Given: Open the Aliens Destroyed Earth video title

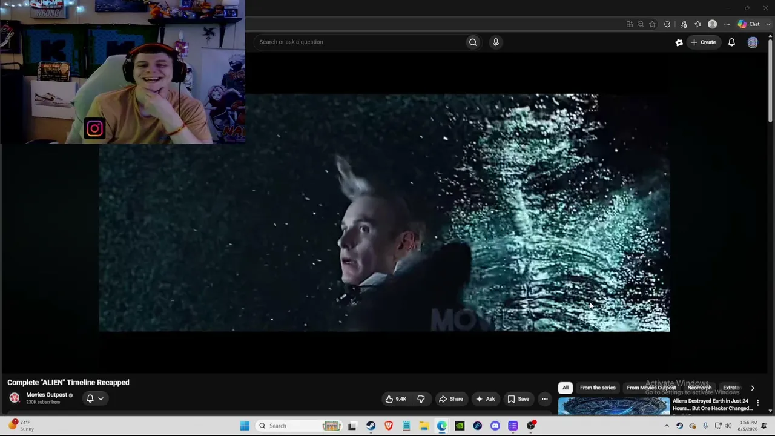Looking at the screenshot, I should [712, 405].
